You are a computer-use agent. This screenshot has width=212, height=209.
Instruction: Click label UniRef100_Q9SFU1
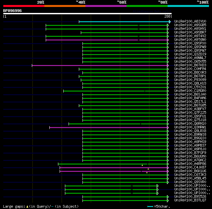190,116
